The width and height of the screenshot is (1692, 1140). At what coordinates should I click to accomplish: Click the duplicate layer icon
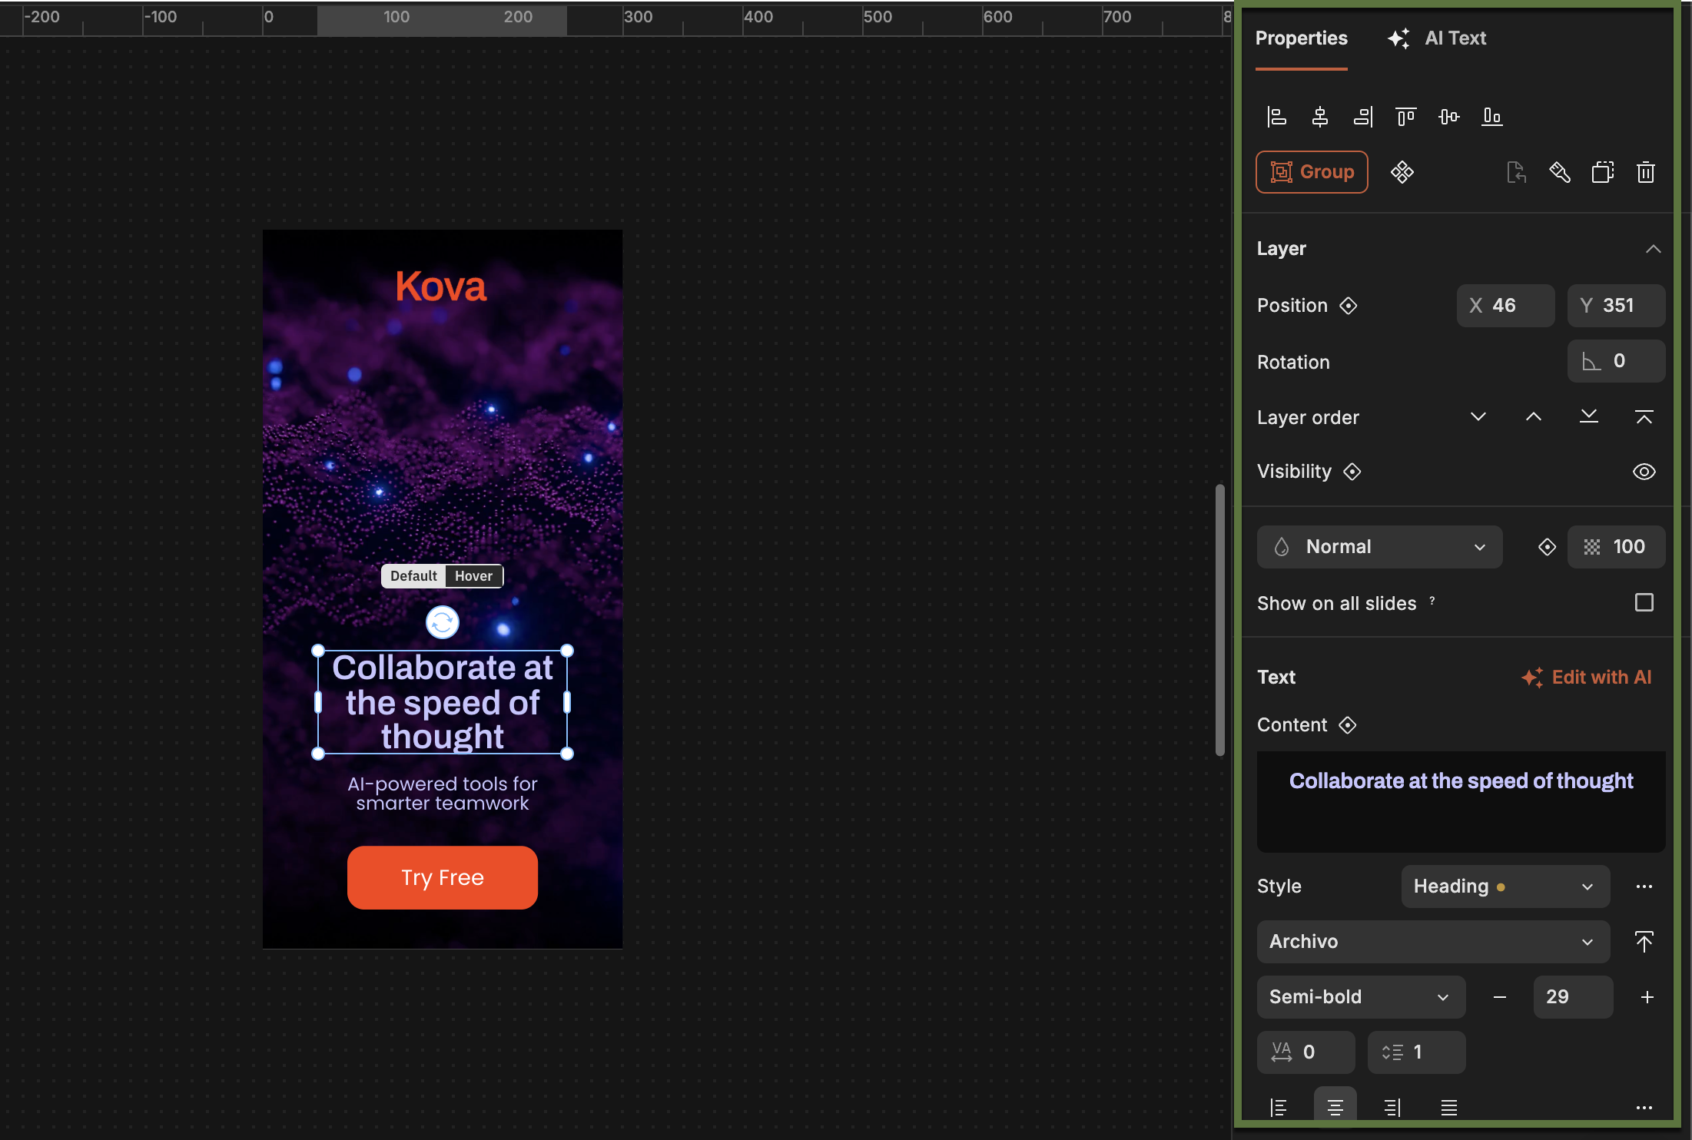click(1602, 172)
